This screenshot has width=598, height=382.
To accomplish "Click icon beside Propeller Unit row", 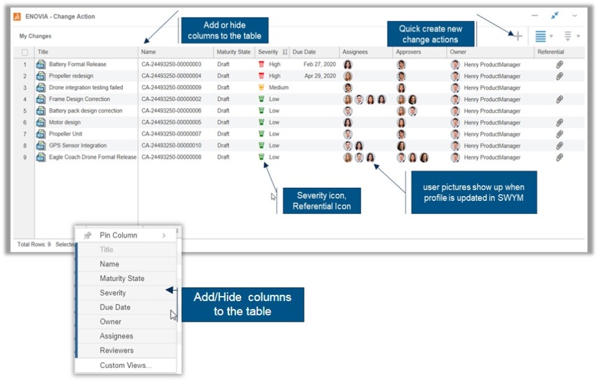I will (x=41, y=134).
